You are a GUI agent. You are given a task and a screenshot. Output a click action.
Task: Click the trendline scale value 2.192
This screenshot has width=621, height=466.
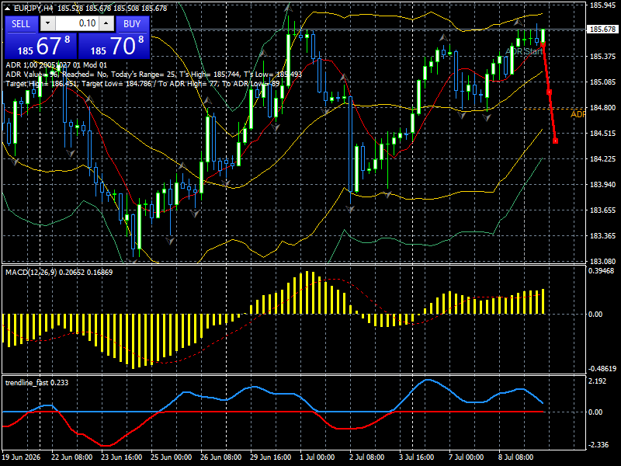pyautogui.click(x=598, y=381)
